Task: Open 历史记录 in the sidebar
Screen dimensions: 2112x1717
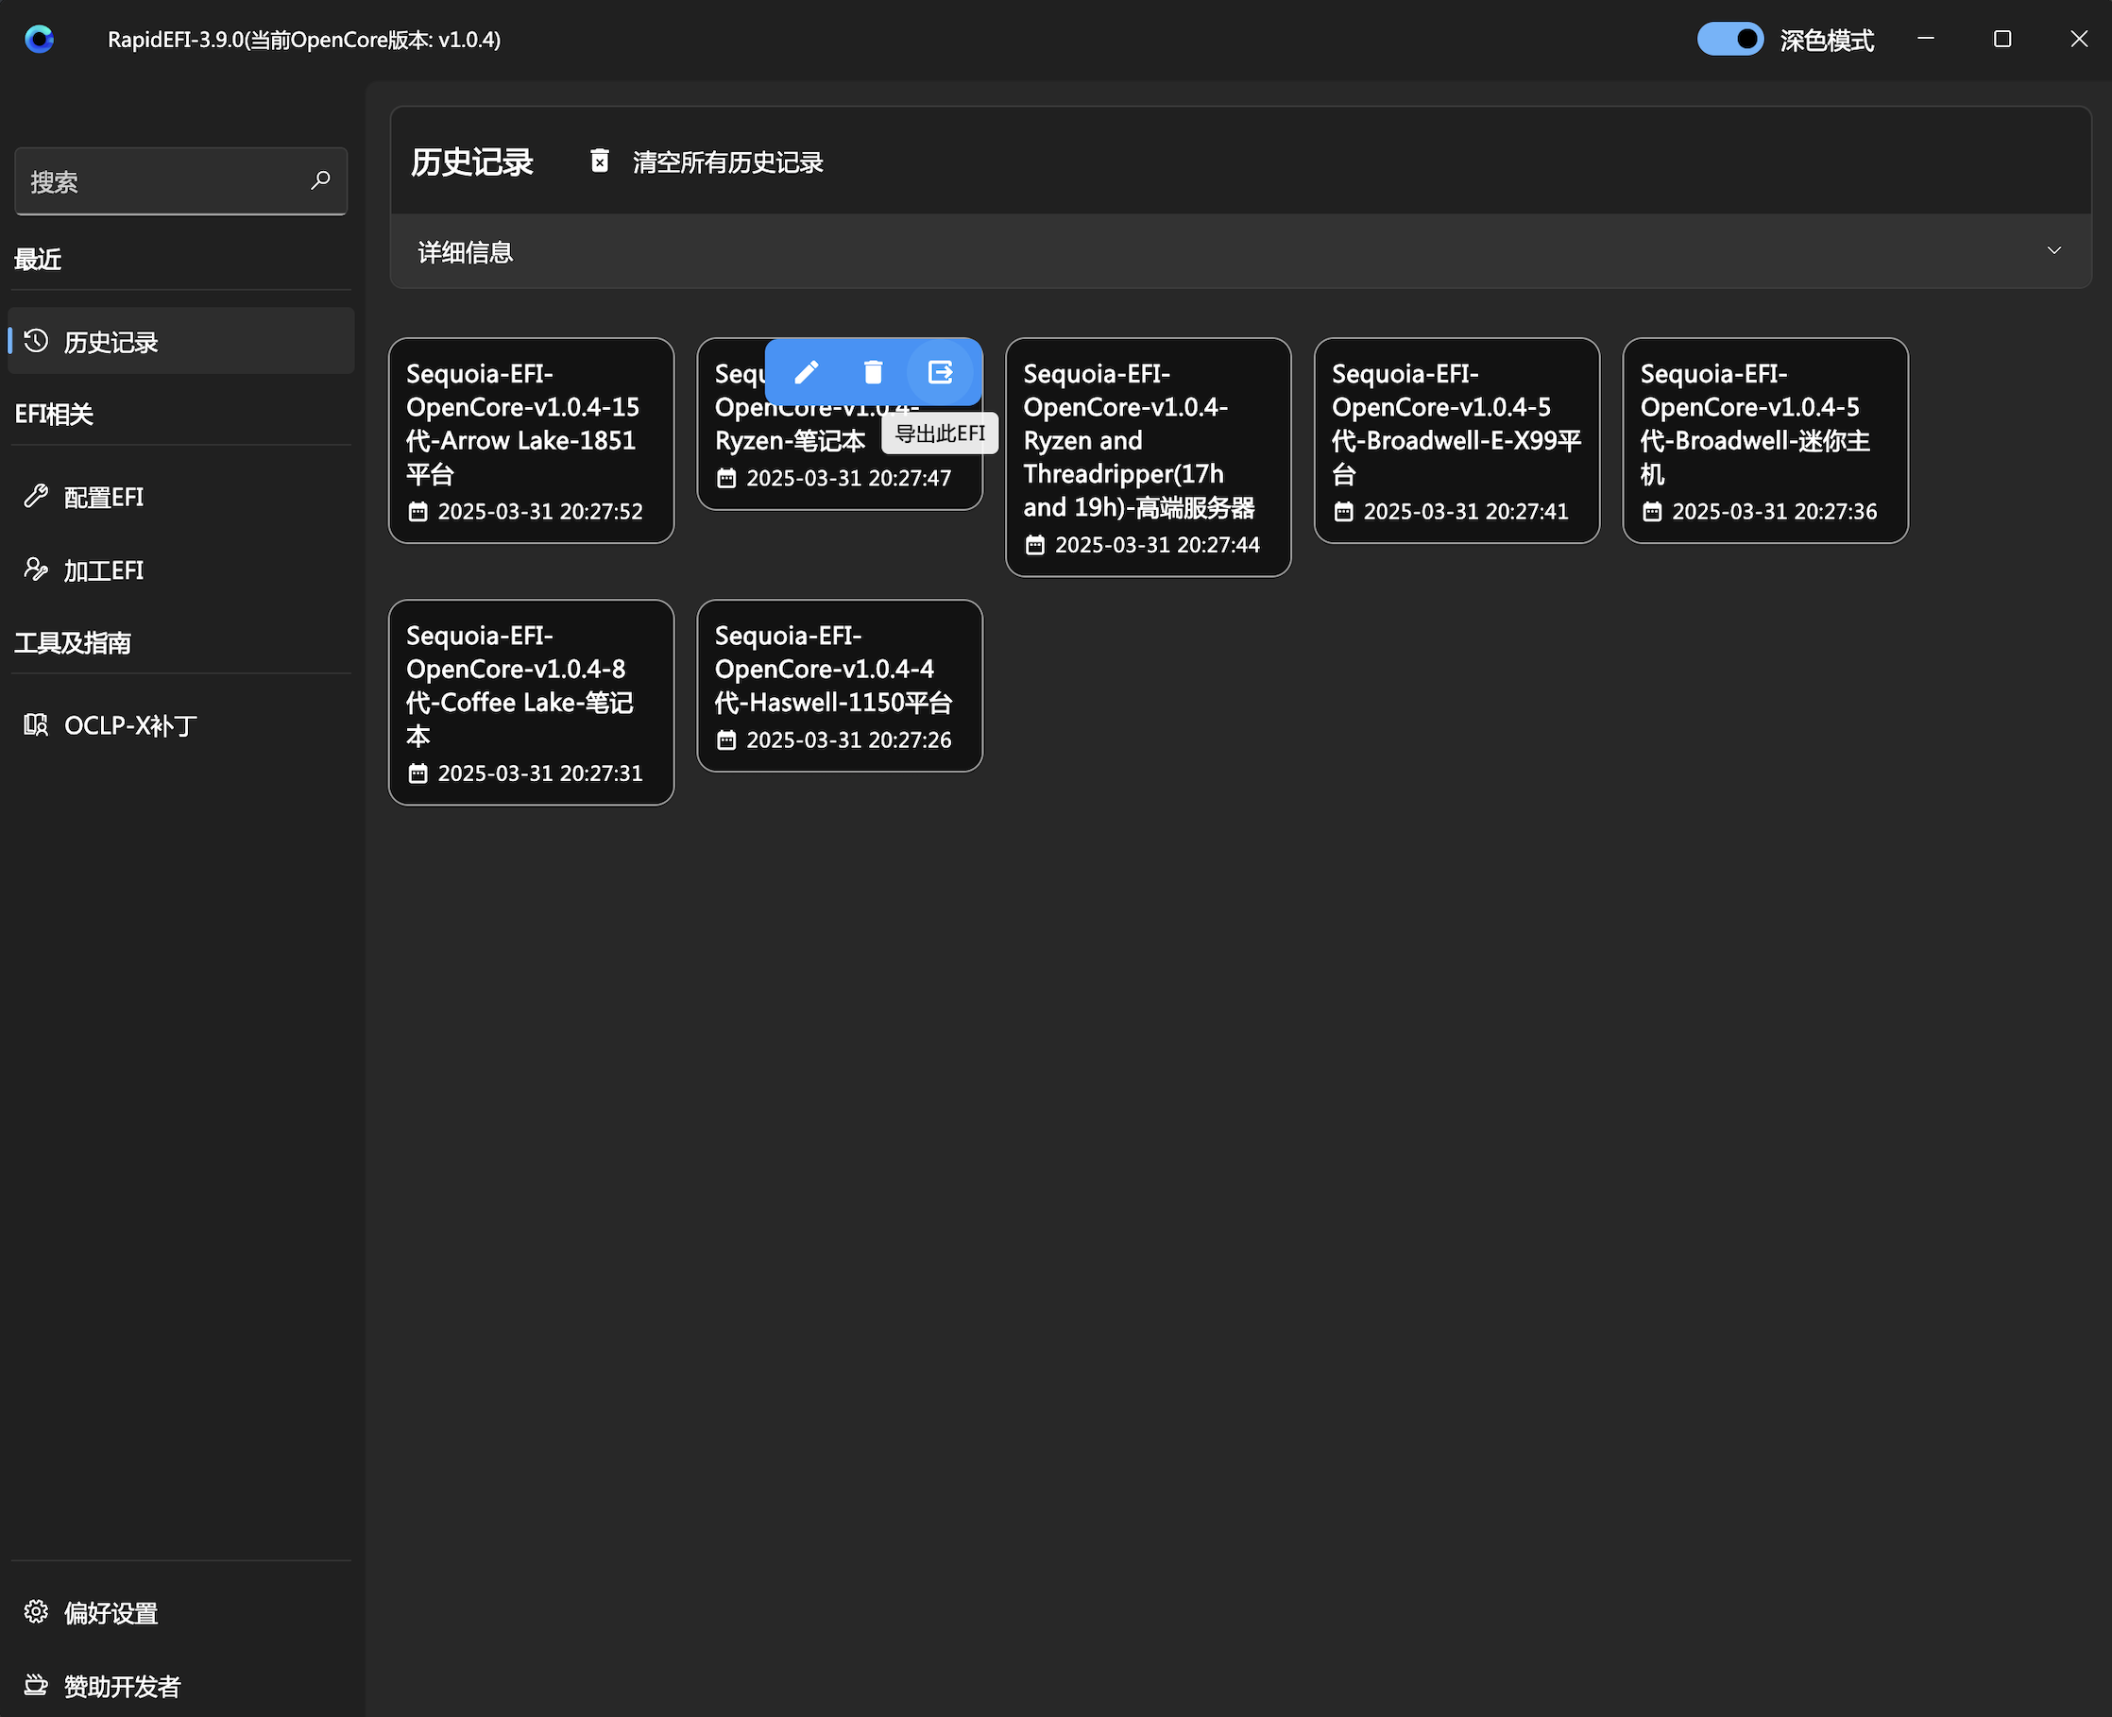Action: tap(111, 342)
